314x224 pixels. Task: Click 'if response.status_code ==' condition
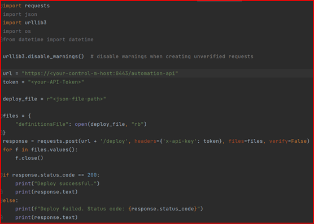(43, 175)
